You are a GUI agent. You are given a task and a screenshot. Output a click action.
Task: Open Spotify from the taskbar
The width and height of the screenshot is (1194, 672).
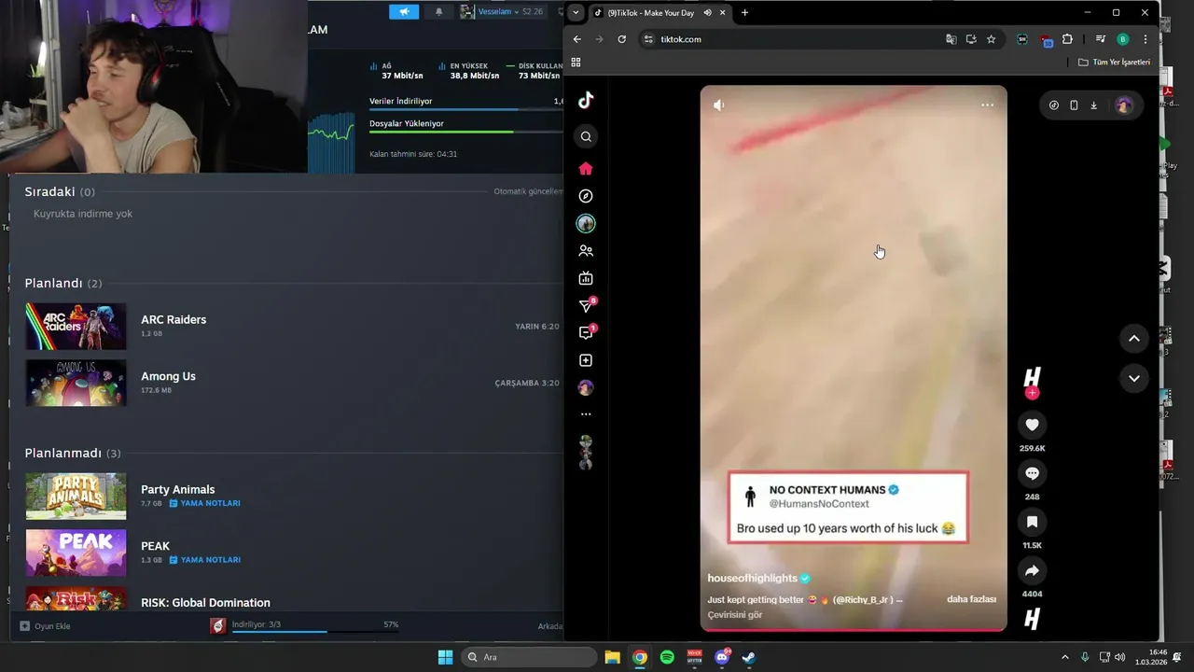(x=667, y=657)
